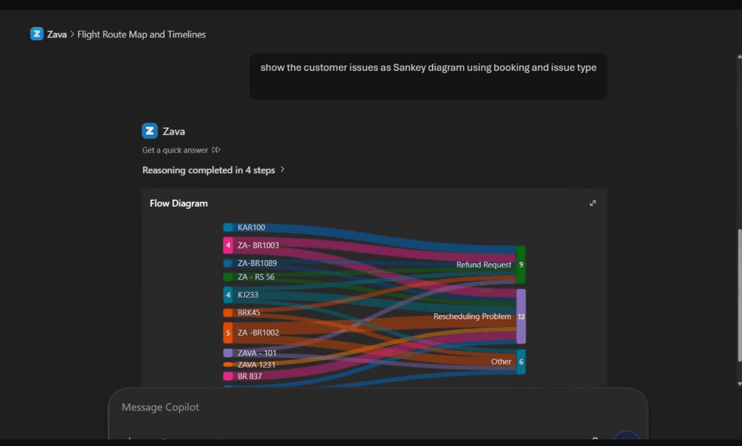Select the teal Other node
The width and height of the screenshot is (742, 446).
[x=521, y=362]
